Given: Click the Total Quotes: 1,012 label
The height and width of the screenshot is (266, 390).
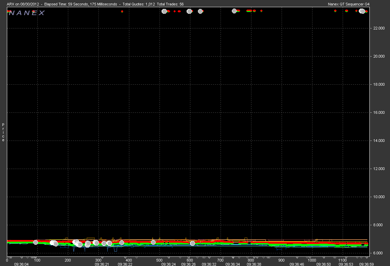Looking at the screenshot, I should click(x=139, y=4).
